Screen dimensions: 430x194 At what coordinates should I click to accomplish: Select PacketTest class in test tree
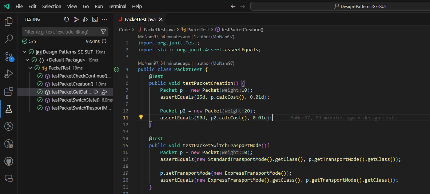pos(59,68)
